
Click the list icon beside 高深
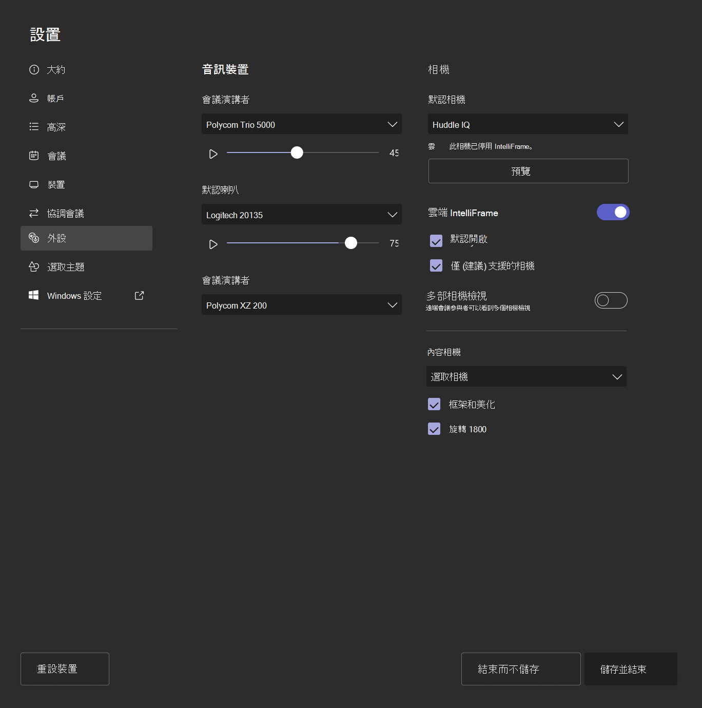coord(34,127)
